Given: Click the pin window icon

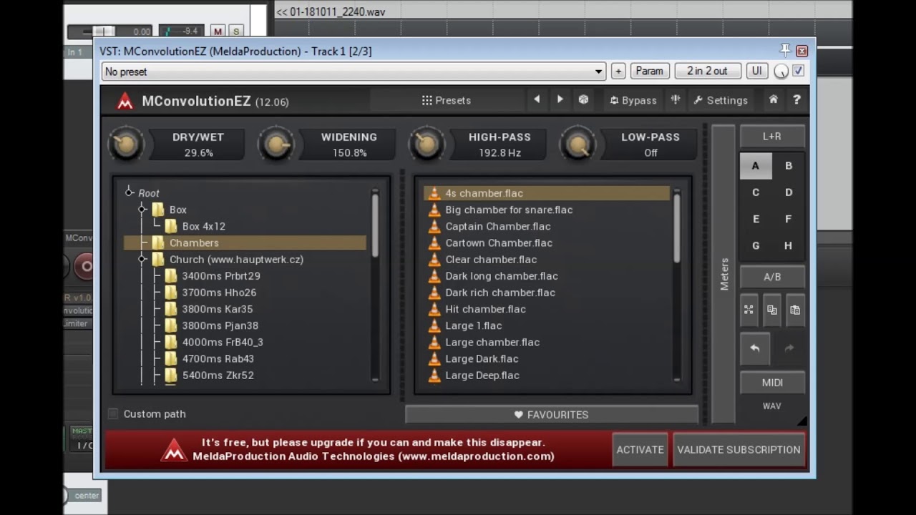Looking at the screenshot, I should point(785,51).
